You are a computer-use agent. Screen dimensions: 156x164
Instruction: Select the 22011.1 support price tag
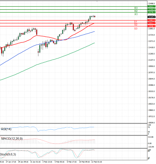[x=151, y=23]
